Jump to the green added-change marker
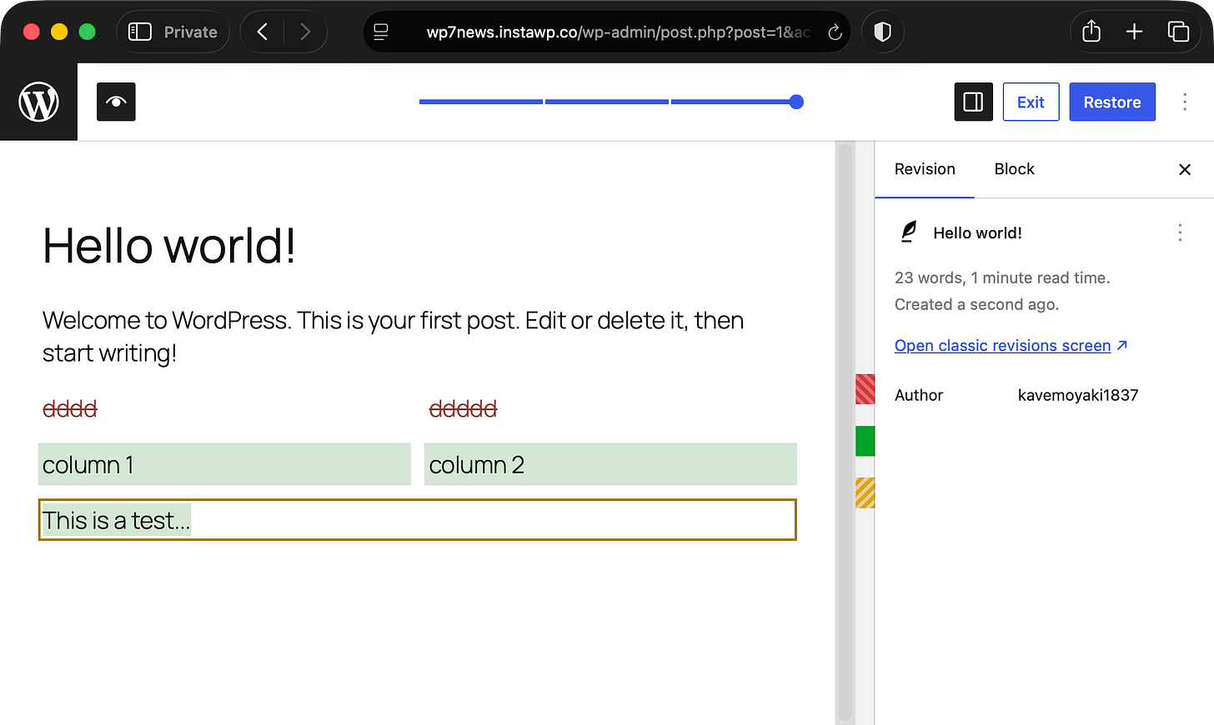 point(865,441)
